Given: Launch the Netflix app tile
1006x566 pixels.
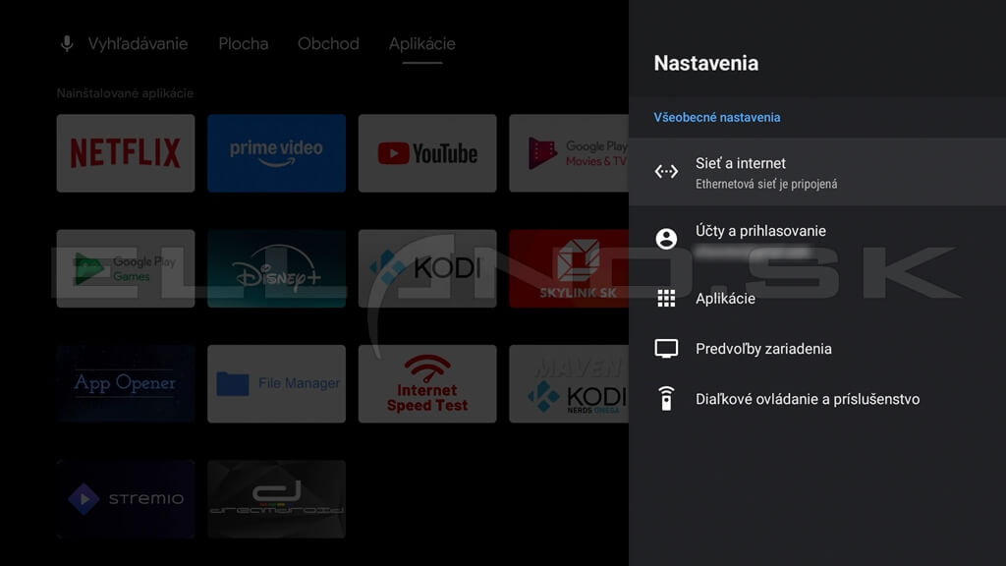Looking at the screenshot, I should (126, 153).
